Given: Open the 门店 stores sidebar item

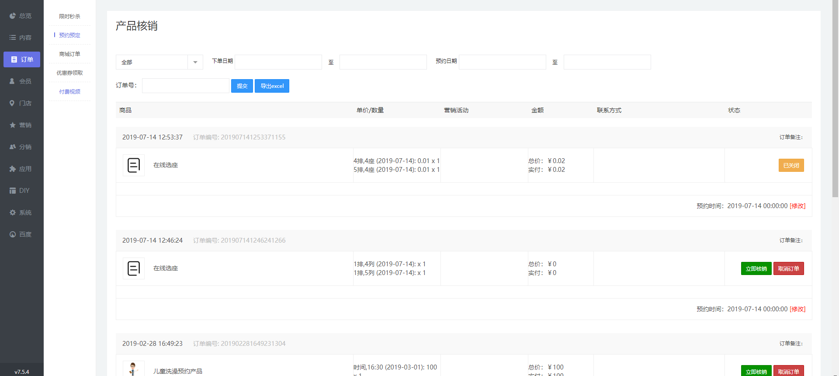Looking at the screenshot, I should click(x=21, y=103).
